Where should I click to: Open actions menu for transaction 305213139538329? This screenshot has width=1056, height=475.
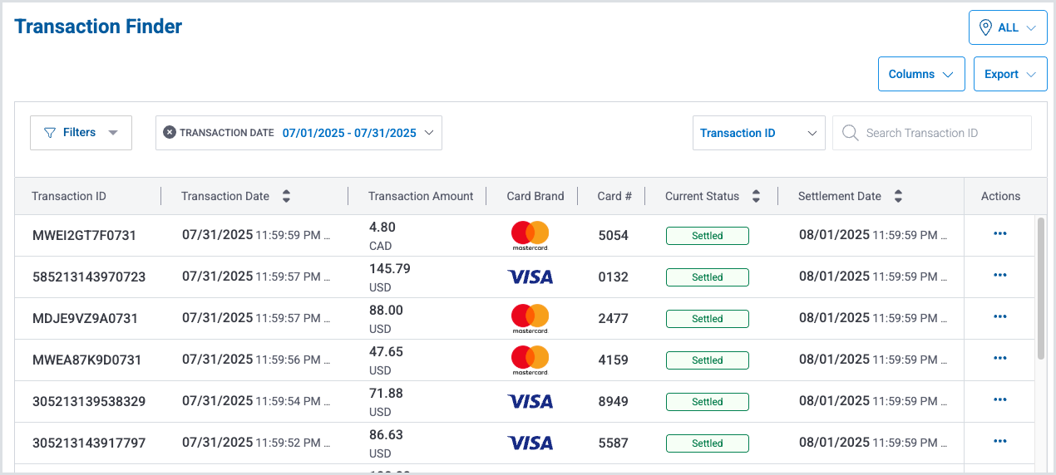coord(999,400)
